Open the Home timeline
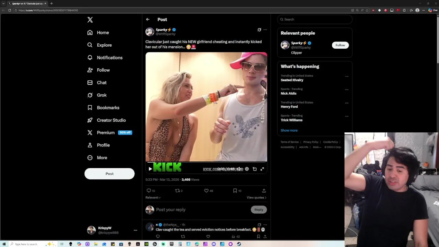 (98, 33)
